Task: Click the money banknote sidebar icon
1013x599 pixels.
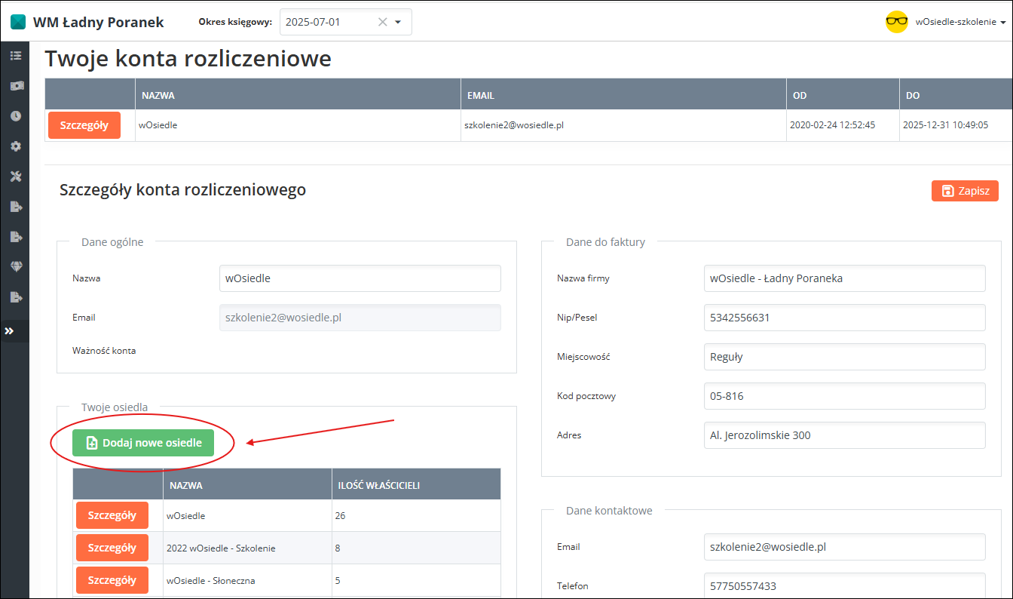Action: point(15,86)
